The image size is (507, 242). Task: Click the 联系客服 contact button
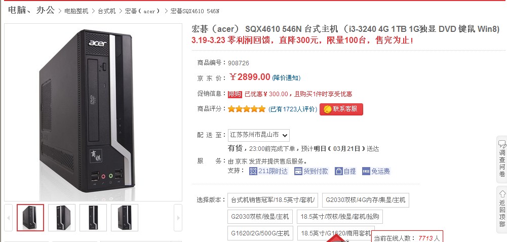[341, 109]
